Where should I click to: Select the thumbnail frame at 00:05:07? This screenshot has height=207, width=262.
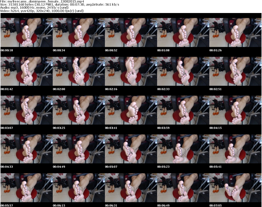coord(131,149)
